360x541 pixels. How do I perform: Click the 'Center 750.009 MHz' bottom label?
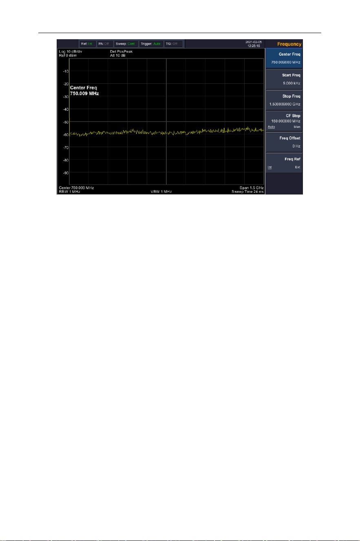[76, 188]
